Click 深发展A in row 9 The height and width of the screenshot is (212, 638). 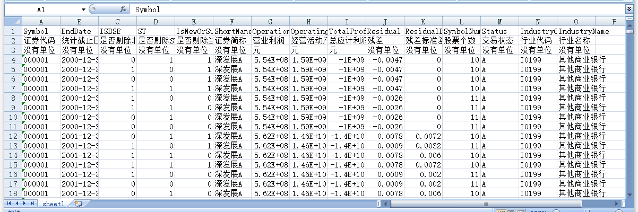[232, 107]
